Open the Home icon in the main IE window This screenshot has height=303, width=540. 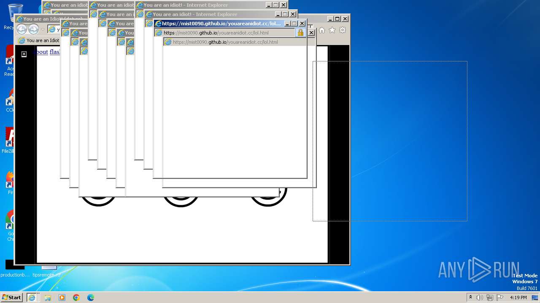pyautogui.click(x=322, y=30)
